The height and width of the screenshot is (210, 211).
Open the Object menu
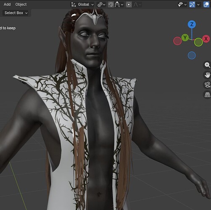[x=21, y=4]
